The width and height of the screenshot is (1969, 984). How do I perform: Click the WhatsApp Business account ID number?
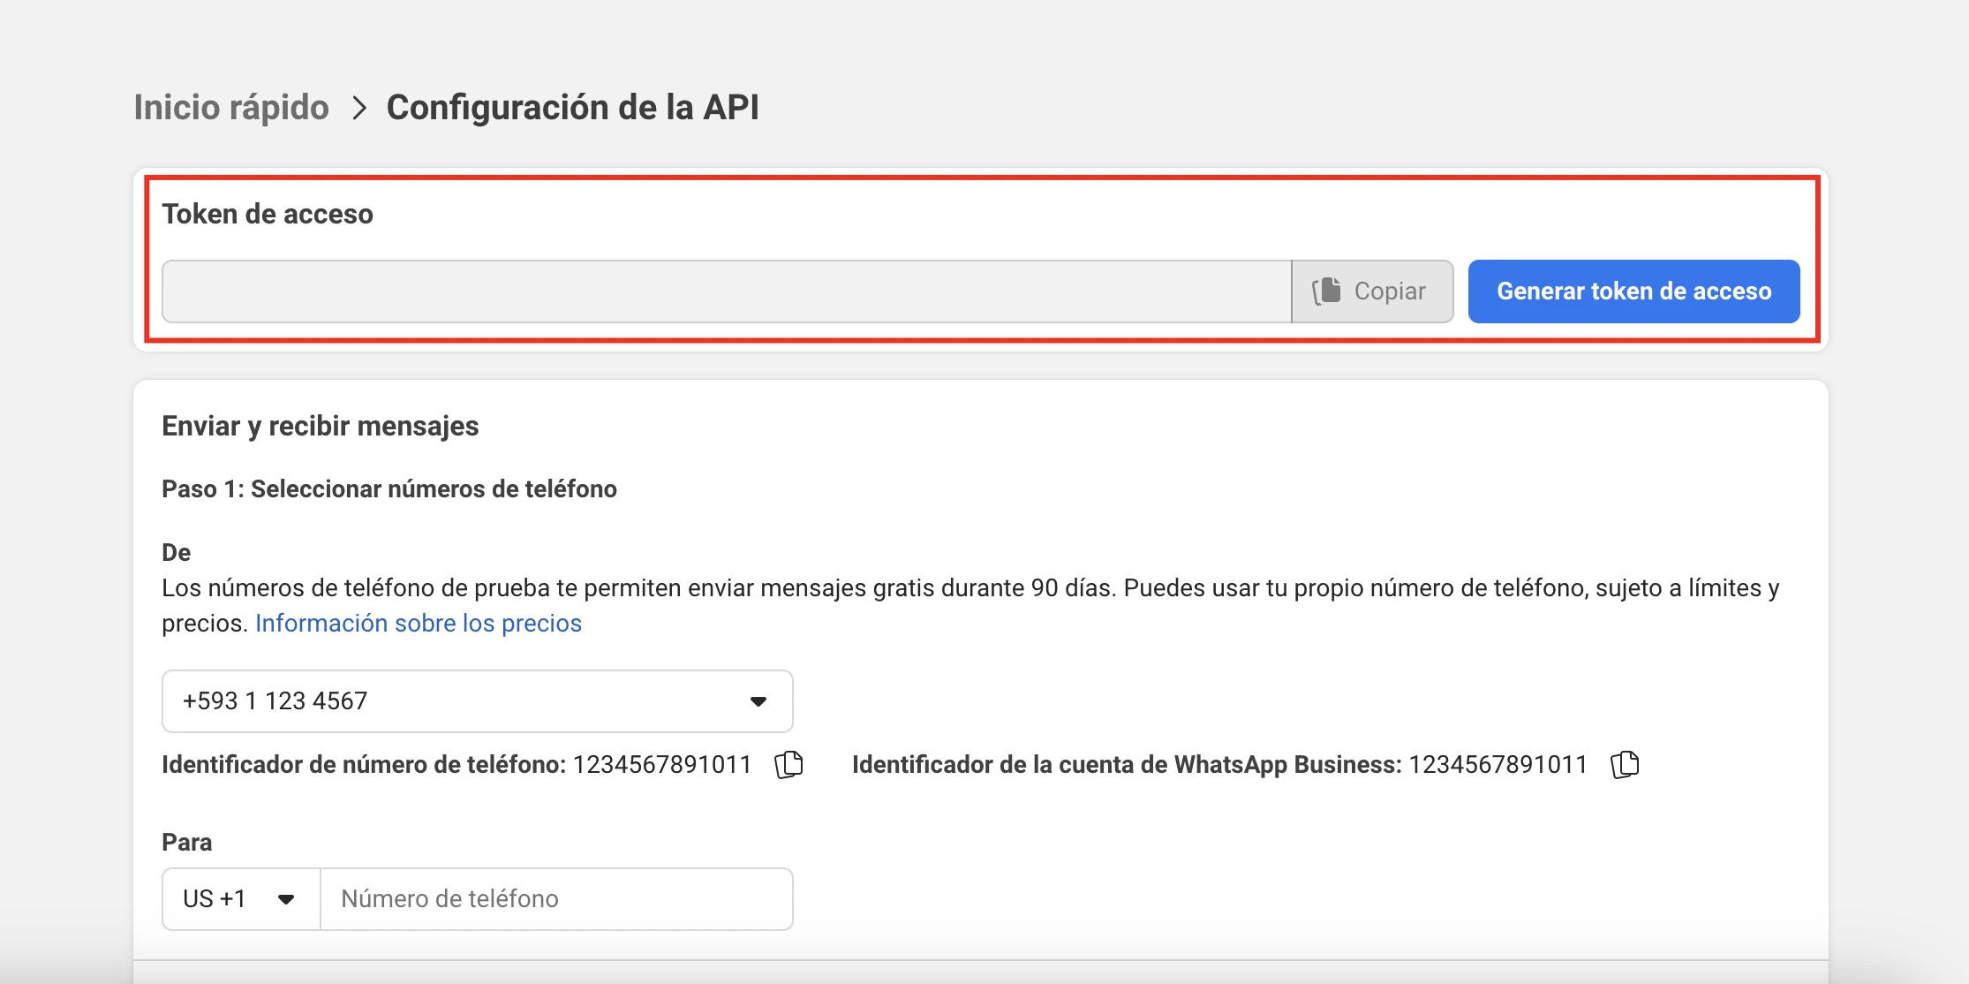coord(1497,765)
